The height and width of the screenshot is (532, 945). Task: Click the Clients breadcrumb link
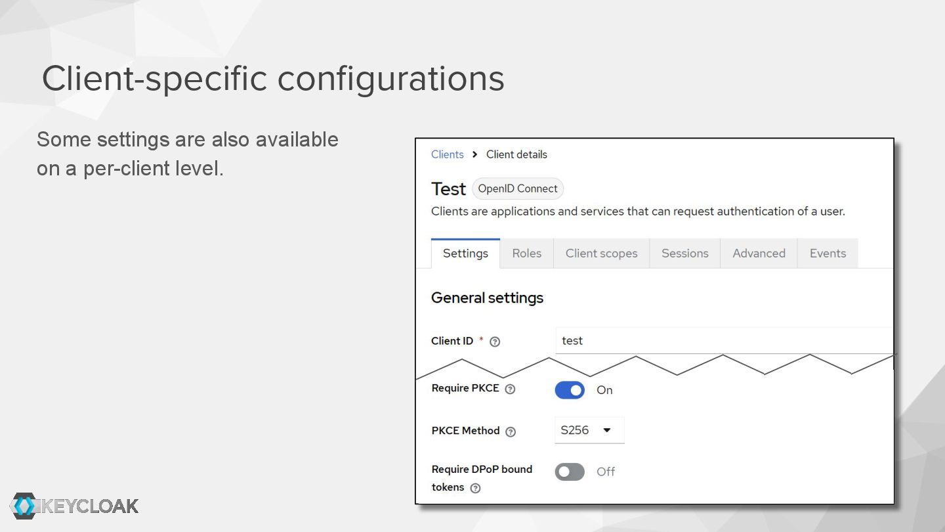click(447, 154)
